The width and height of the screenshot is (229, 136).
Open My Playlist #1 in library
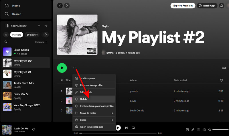coord(26,74)
